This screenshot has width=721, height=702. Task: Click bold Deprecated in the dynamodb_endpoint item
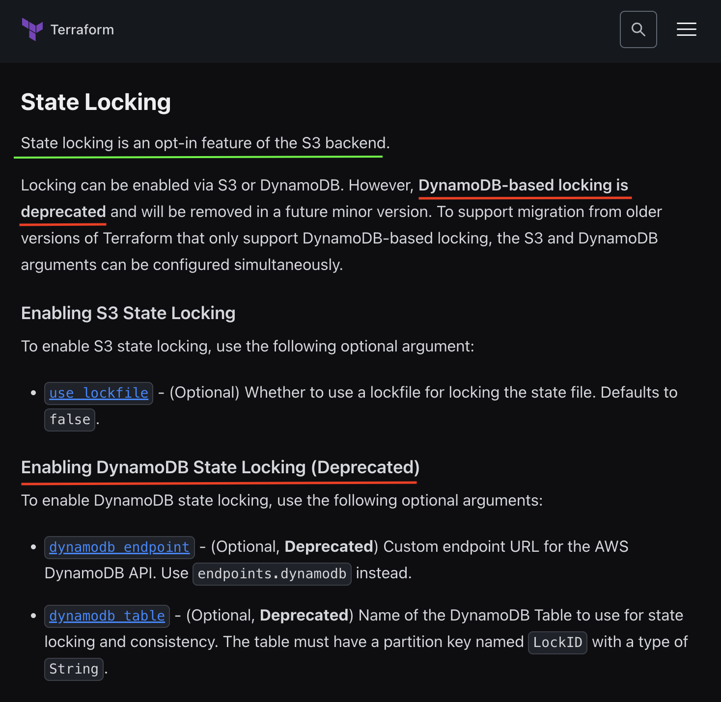[x=329, y=546]
